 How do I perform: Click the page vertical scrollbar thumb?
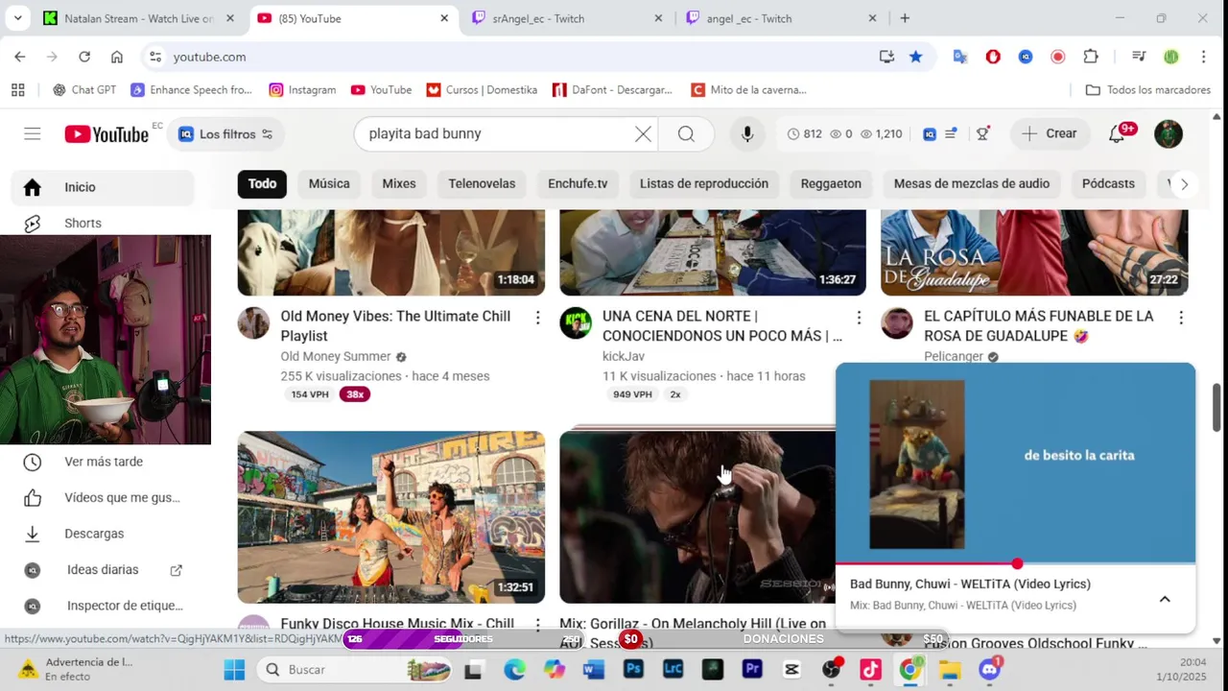pyautogui.click(x=1216, y=407)
